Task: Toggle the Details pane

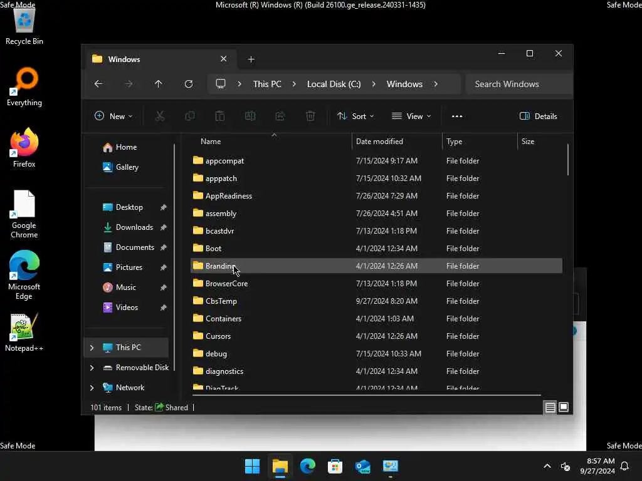Action: (538, 116)
